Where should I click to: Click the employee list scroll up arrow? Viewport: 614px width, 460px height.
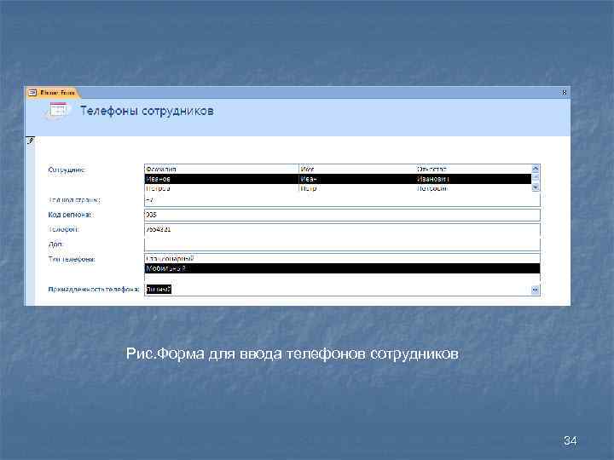[x=536, y=169]
